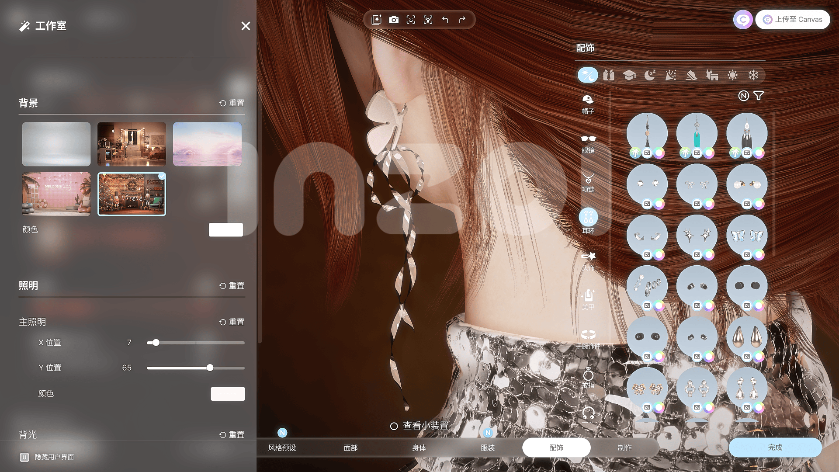Select the 耳环 earrings accessory category

pyautogui.click(x=588, y=221)
